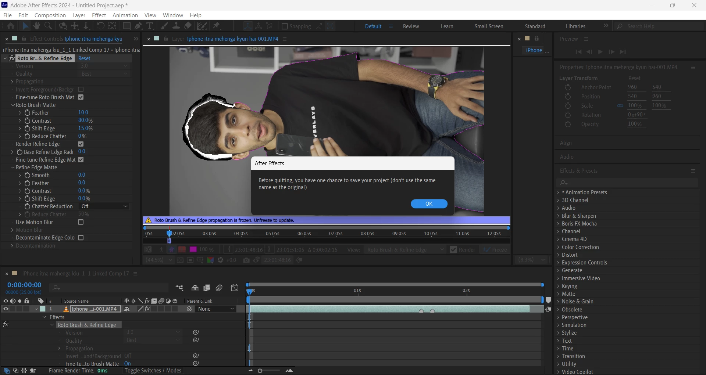Click the snapshot camera icon below viewer

(246, 260)
